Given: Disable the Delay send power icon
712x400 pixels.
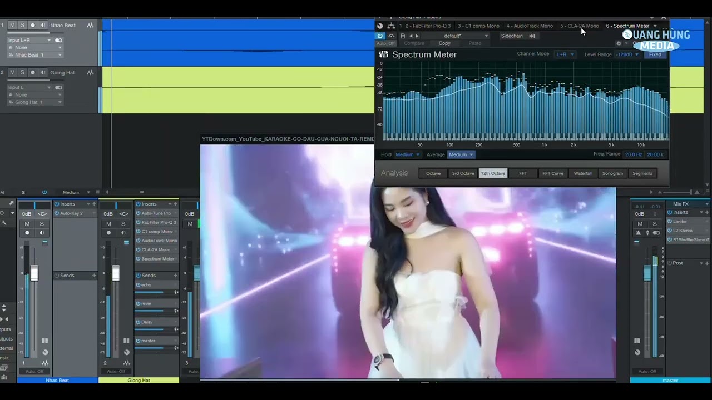Looking at the screenshot, I should pyautogui.click(x=139, y=322).
